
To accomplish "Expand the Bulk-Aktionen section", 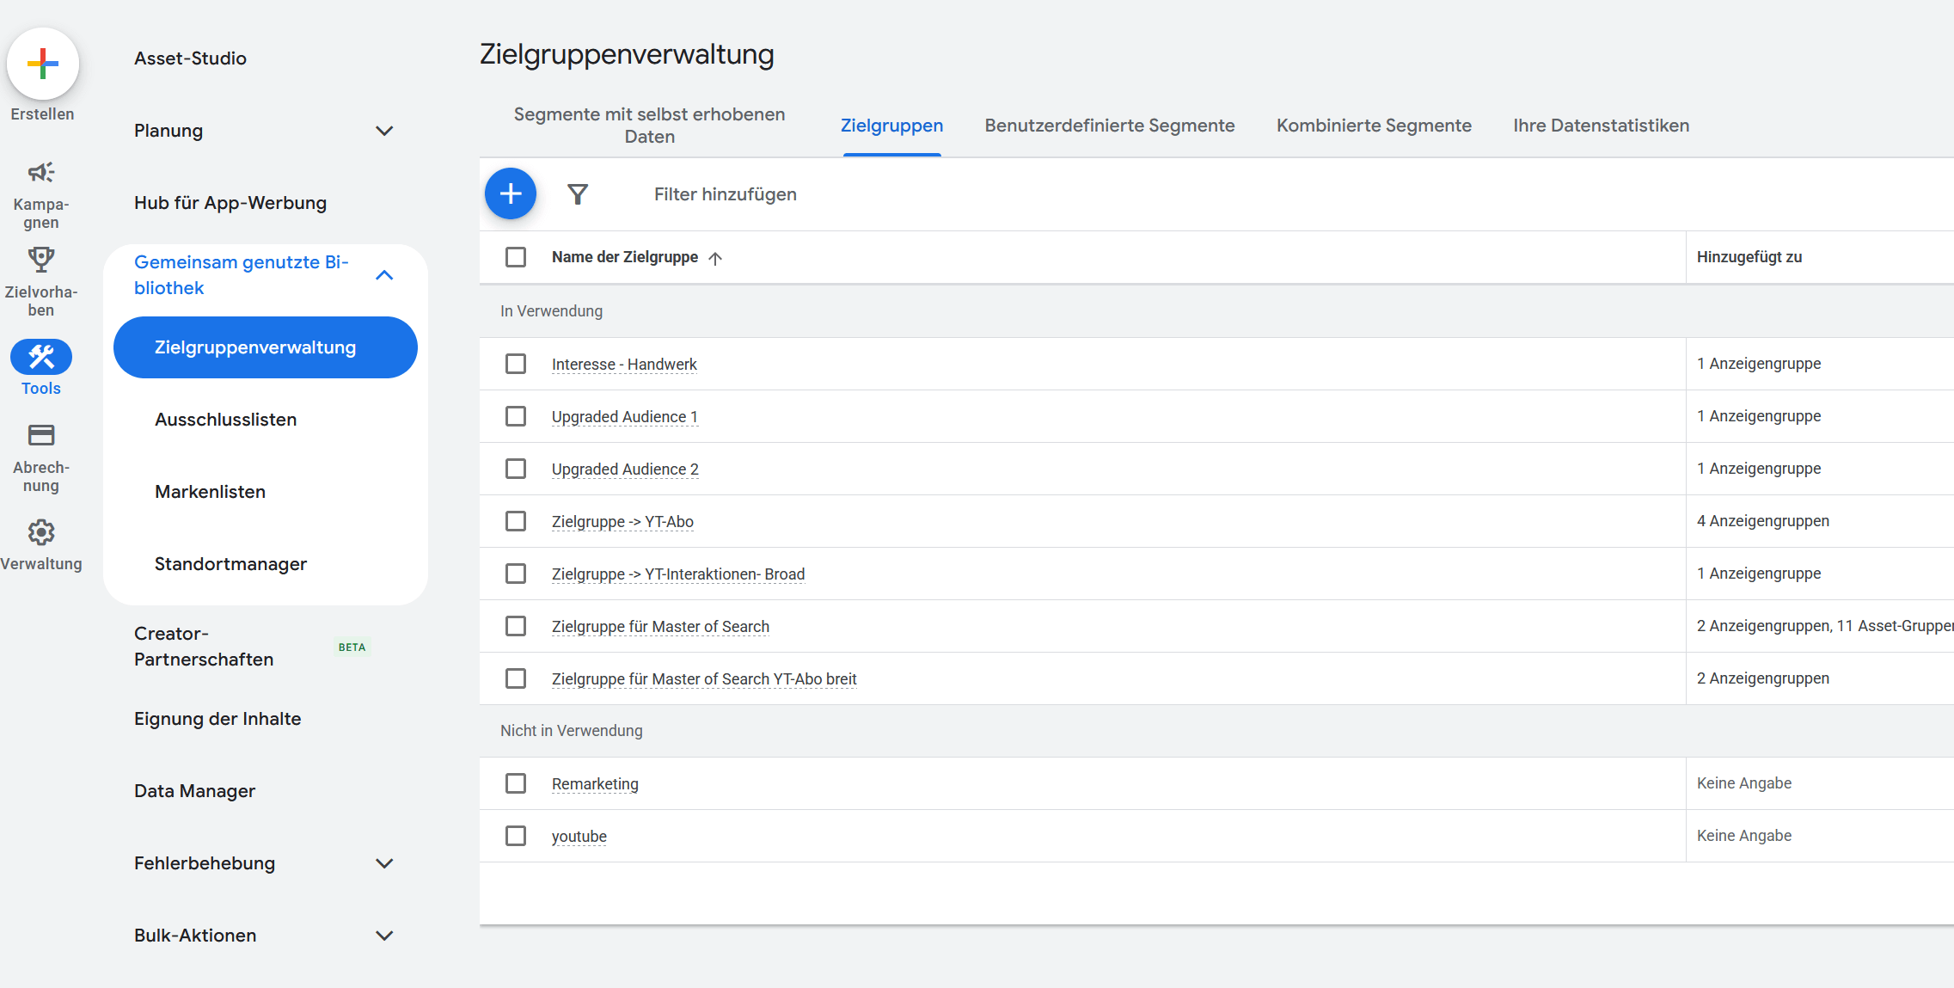I will tap(385, 936).
